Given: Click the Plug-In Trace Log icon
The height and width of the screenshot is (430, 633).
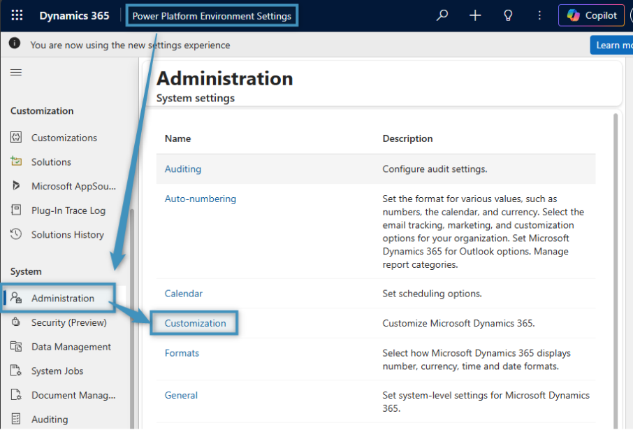Looking at the screenshot, I should point(16,210).
